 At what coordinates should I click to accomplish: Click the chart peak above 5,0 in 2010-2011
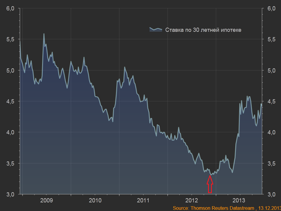click(x=125, y=67)
